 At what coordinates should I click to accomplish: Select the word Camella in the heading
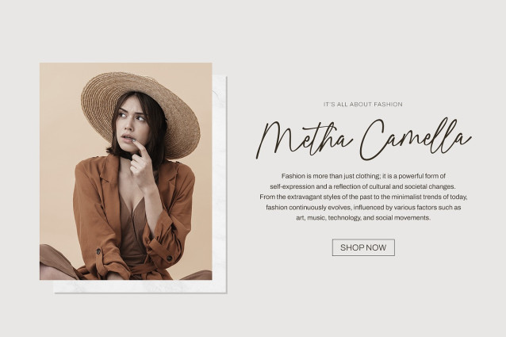click(x=416, y=138)
